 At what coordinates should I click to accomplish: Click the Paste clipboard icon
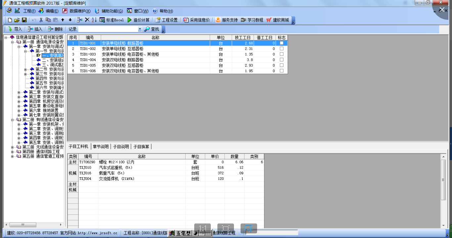click(x=56, y=20)
